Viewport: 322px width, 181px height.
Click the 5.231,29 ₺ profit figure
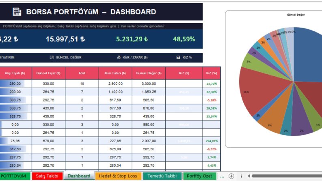[x=132, y=39]
